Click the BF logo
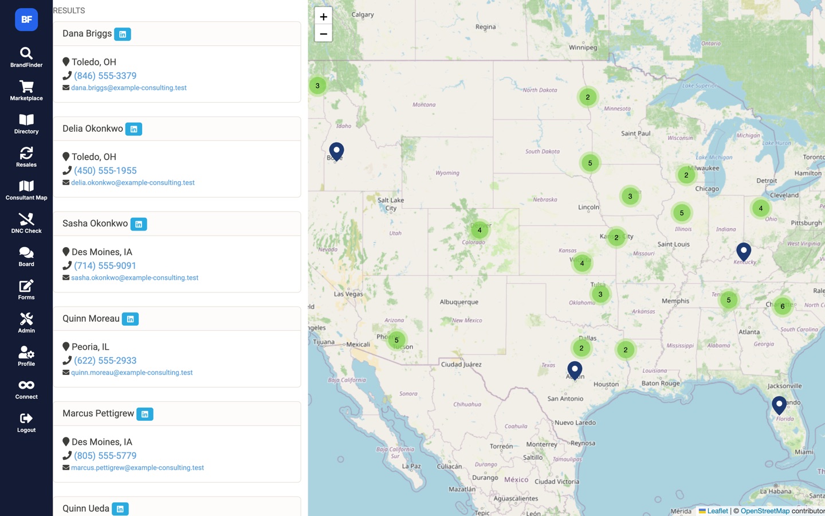This screenshot has height=516, width=825. pyautogui.click(x=26, y=19)
